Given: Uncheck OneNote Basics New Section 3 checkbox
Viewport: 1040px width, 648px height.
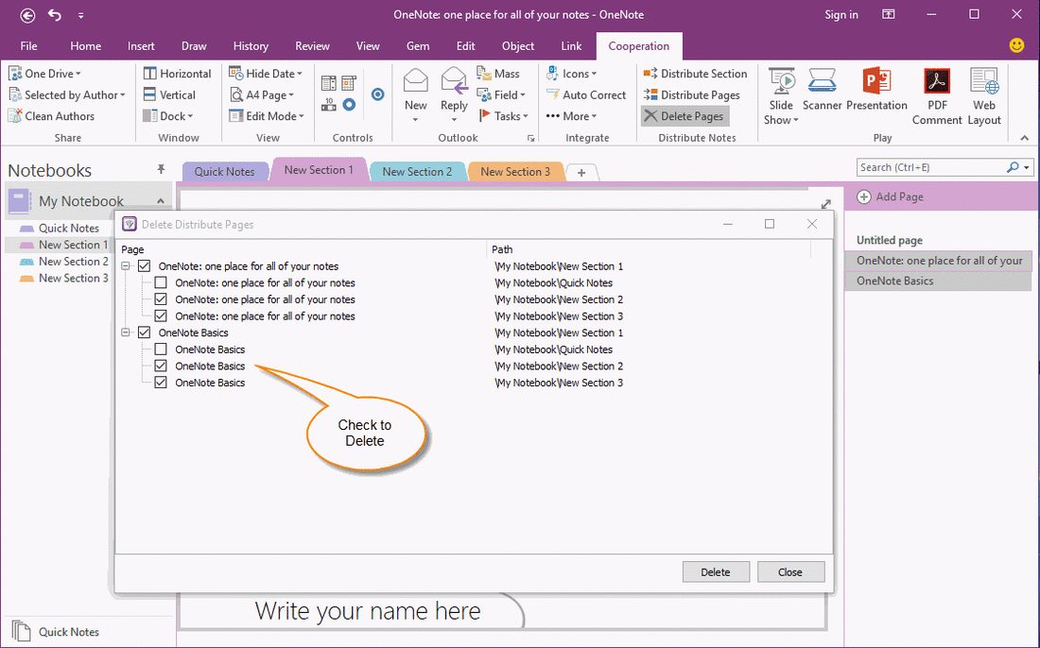Looking at the screenshot, I should pyautogui.click(x=161, y=383).
